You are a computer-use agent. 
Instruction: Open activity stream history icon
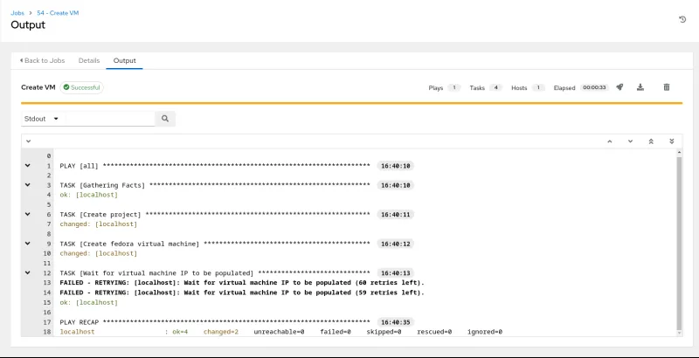tap(682, 19)
